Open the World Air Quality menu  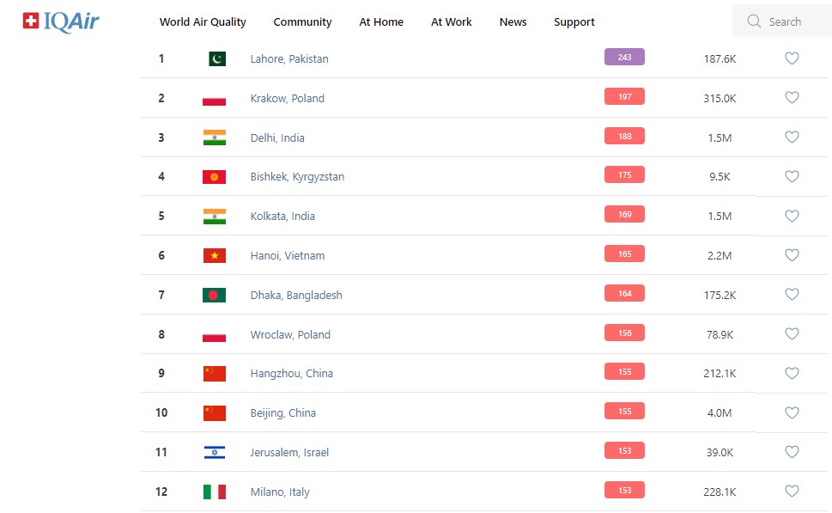(x=203, y=22)
